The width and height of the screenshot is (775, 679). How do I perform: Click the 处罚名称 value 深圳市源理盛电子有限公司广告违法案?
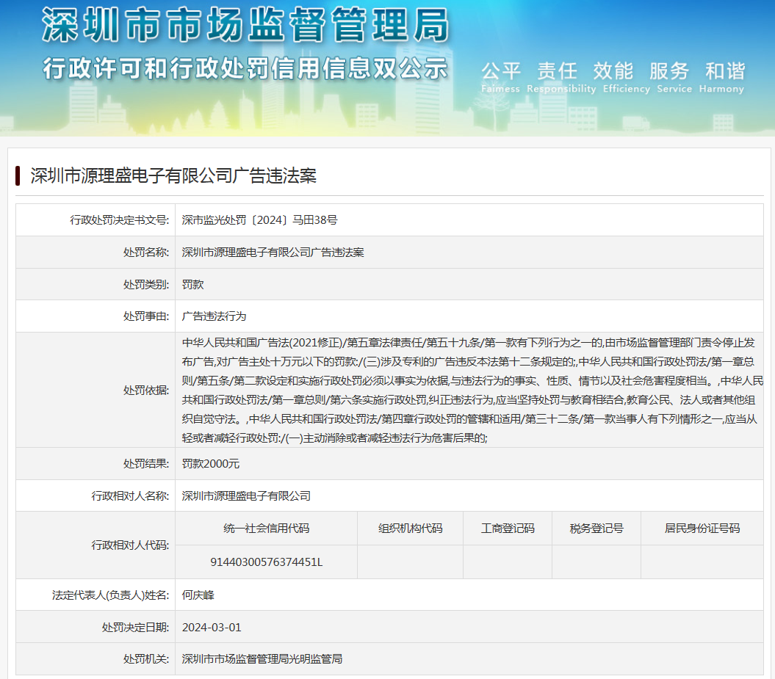click(273, 253)
